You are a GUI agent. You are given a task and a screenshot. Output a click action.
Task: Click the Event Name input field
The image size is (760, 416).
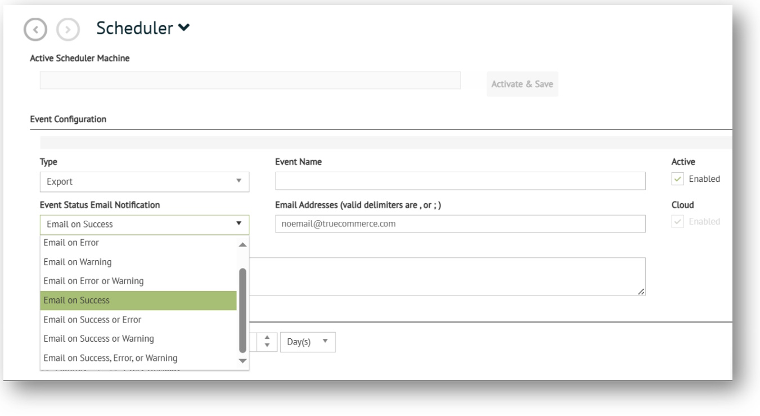point(460,181)
